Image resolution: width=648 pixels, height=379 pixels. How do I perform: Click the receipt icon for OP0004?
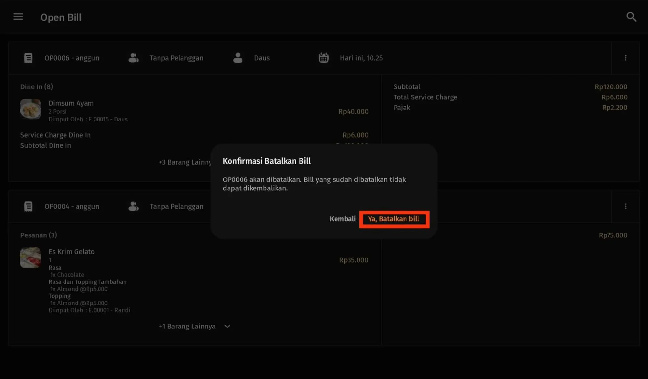[29, 206]
